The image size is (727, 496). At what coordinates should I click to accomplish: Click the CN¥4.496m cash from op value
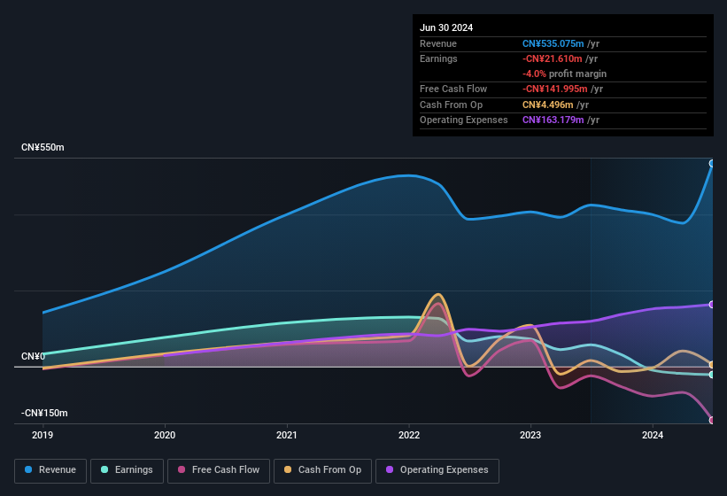[x=548, y=105]
